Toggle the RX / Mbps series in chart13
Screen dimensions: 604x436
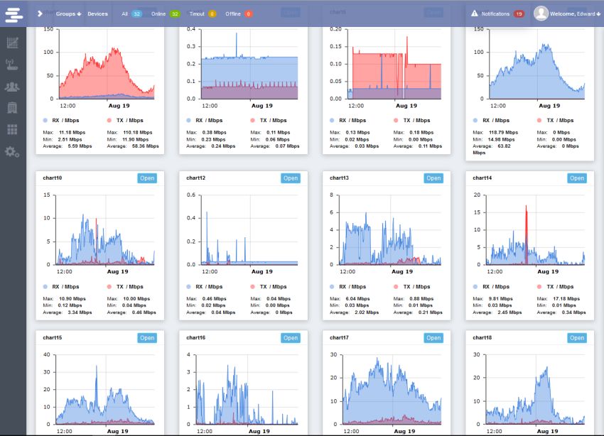(348, 287)
